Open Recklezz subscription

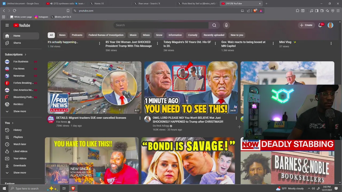click(x=21, y=104)
